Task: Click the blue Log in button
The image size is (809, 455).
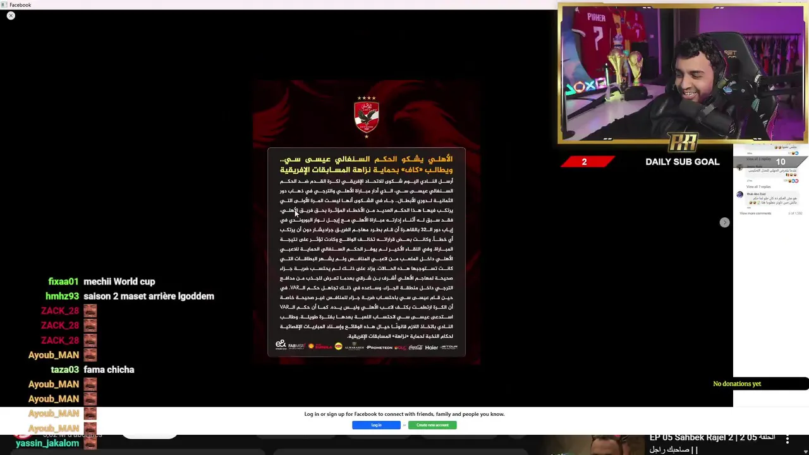Action: [x=376, y=425]
